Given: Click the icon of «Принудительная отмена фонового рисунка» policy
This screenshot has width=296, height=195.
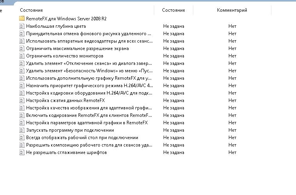Looking at the screenshot, I should pos(22,34).
